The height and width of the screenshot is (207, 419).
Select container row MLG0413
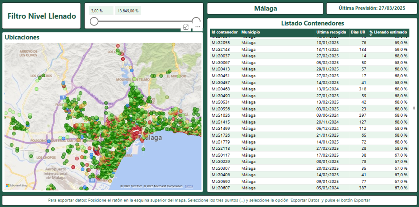click(310, 69)
